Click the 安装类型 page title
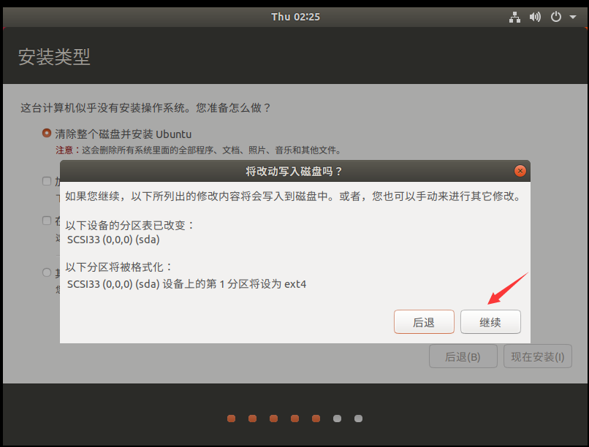The height and width of the screenshot is (447, 589). click(x=54, y=57)
